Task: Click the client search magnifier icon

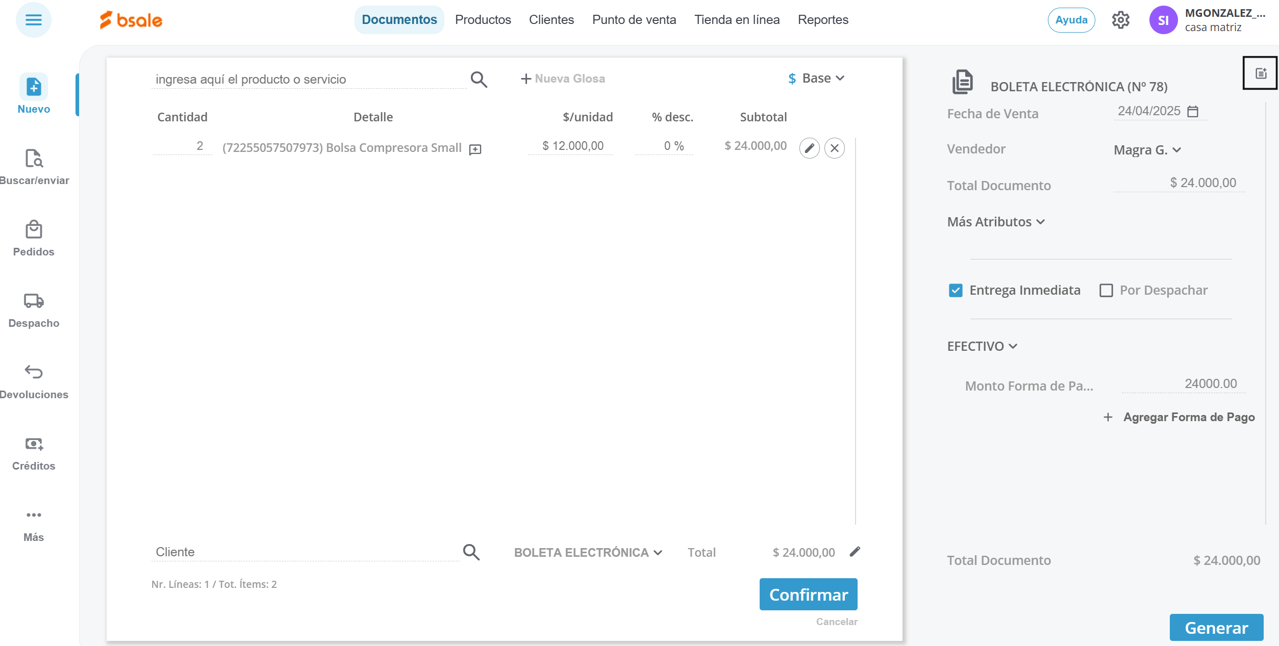Action: pos(471,552)
